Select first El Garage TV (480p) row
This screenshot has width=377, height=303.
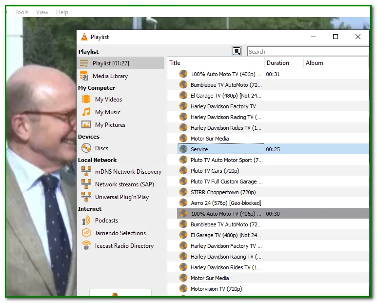[268, 96]
